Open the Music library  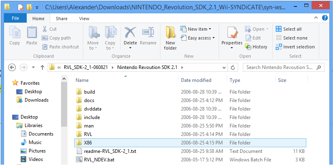[31, 142]
